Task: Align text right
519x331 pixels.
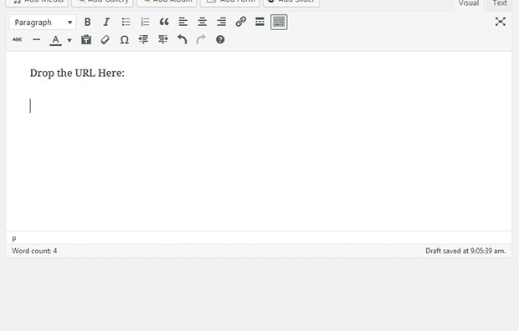Action: (222, 23)
